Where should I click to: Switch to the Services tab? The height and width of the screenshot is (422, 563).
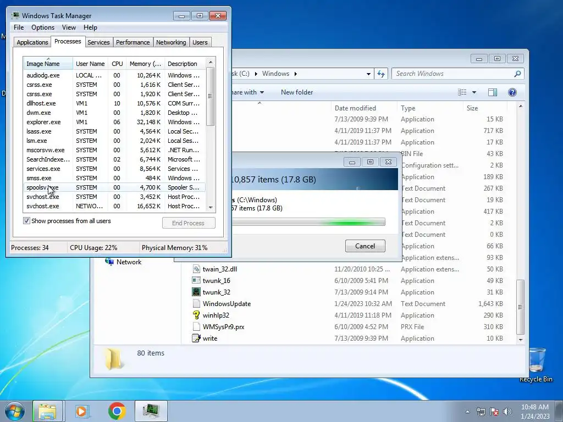pyautogui.click(x=98, y=42)
